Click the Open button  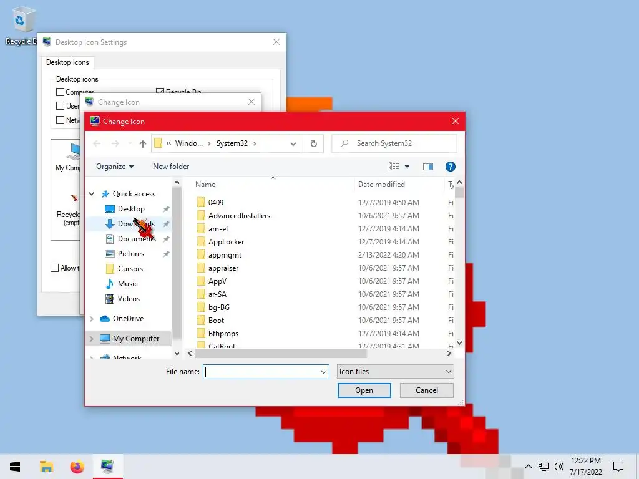click(364, 390)
